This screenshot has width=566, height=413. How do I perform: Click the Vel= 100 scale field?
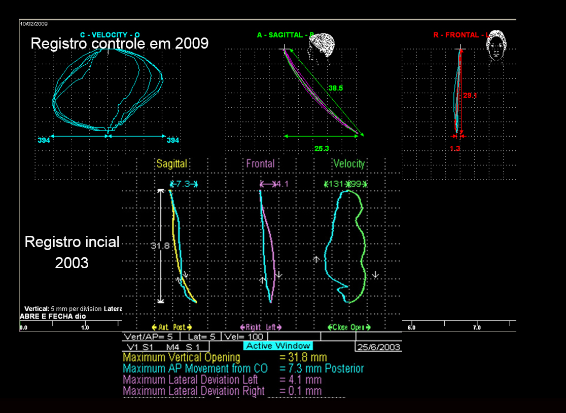pyautogui.click(x=244, y=337)
